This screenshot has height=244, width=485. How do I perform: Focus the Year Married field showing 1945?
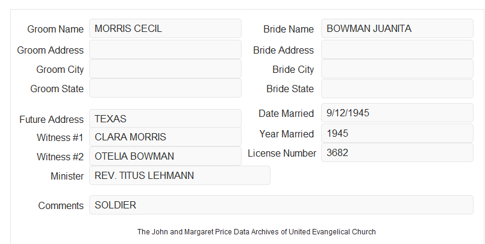(x=397, y=133)
